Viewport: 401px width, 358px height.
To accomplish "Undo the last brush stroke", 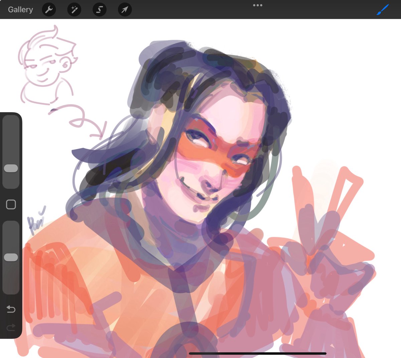I will pyautogui.click(x=11, y=309).
